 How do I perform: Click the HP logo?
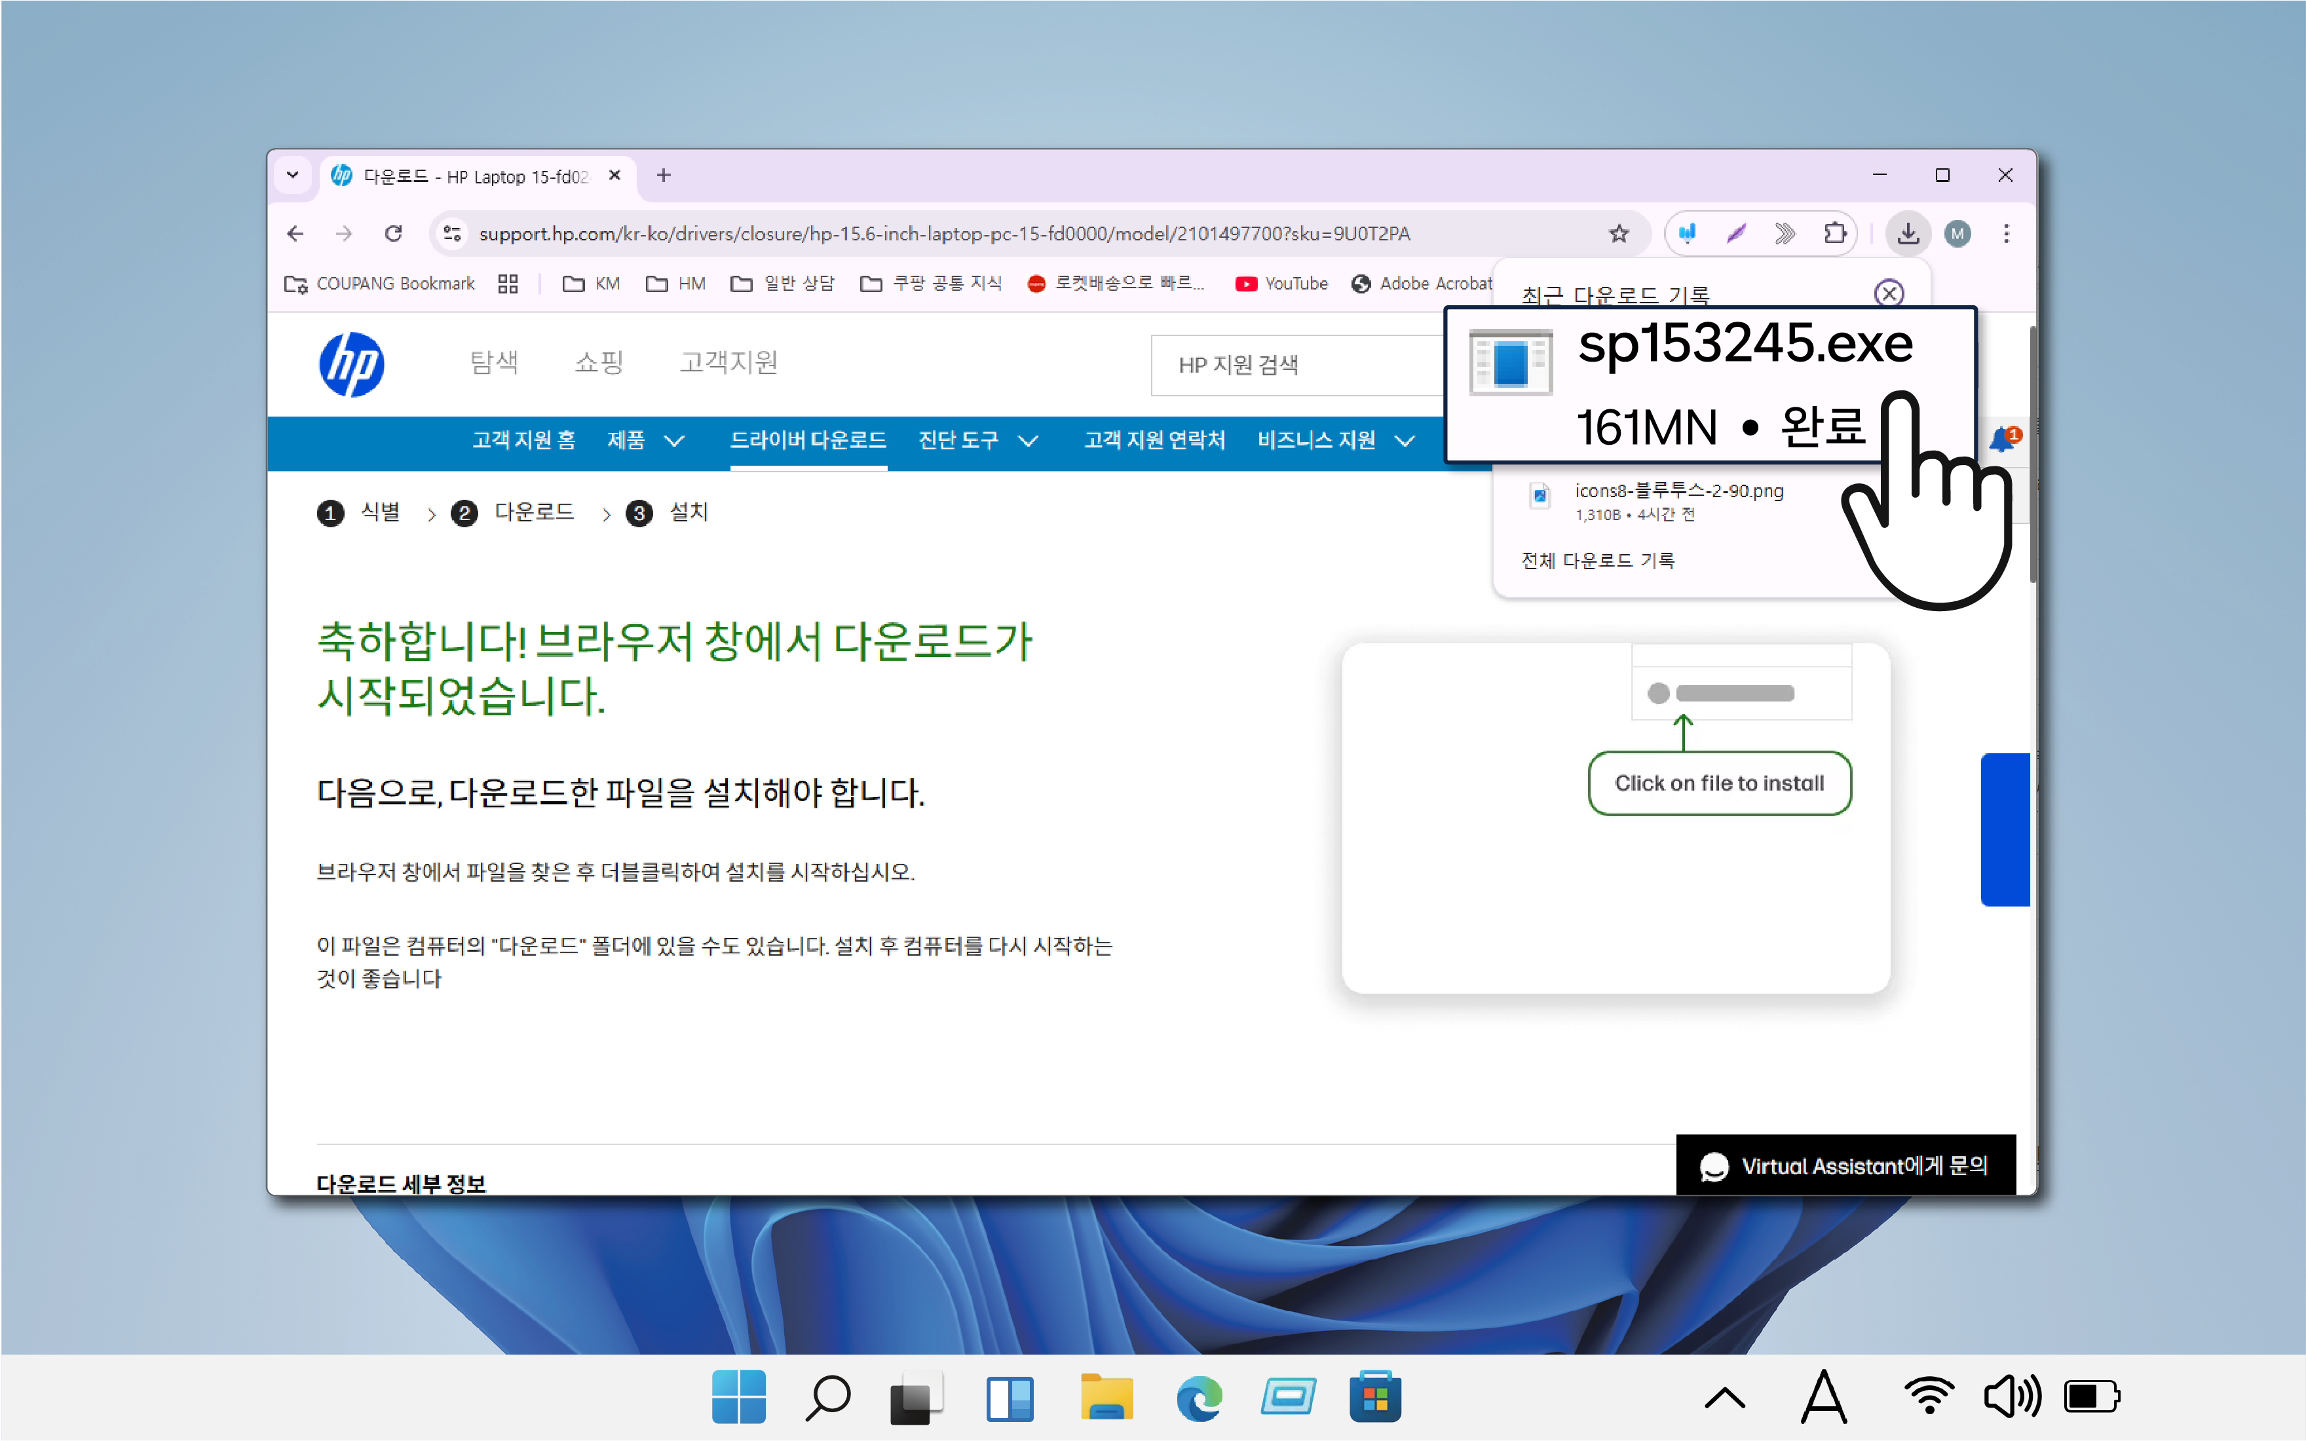pos(352,364)
